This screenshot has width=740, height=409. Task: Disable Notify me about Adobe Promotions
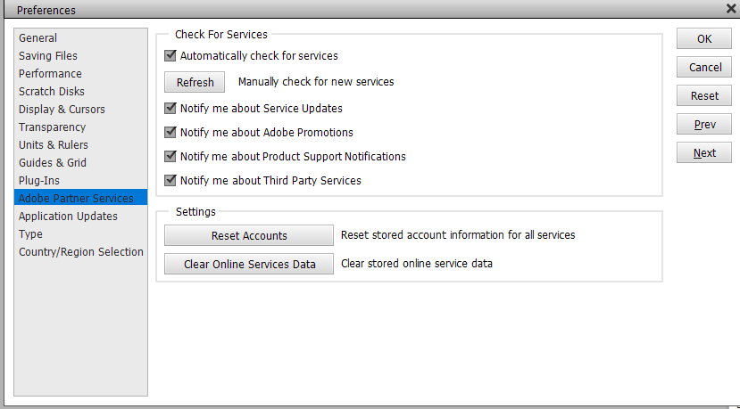[170, 132]
